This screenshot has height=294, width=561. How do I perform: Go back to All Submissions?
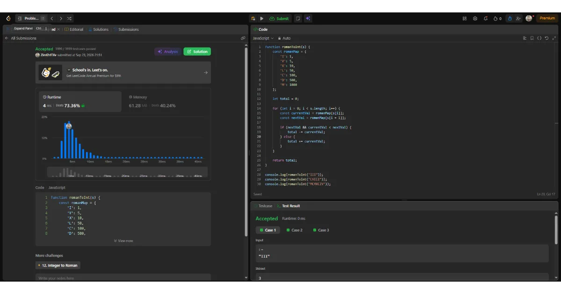click(x=21, y=38)
